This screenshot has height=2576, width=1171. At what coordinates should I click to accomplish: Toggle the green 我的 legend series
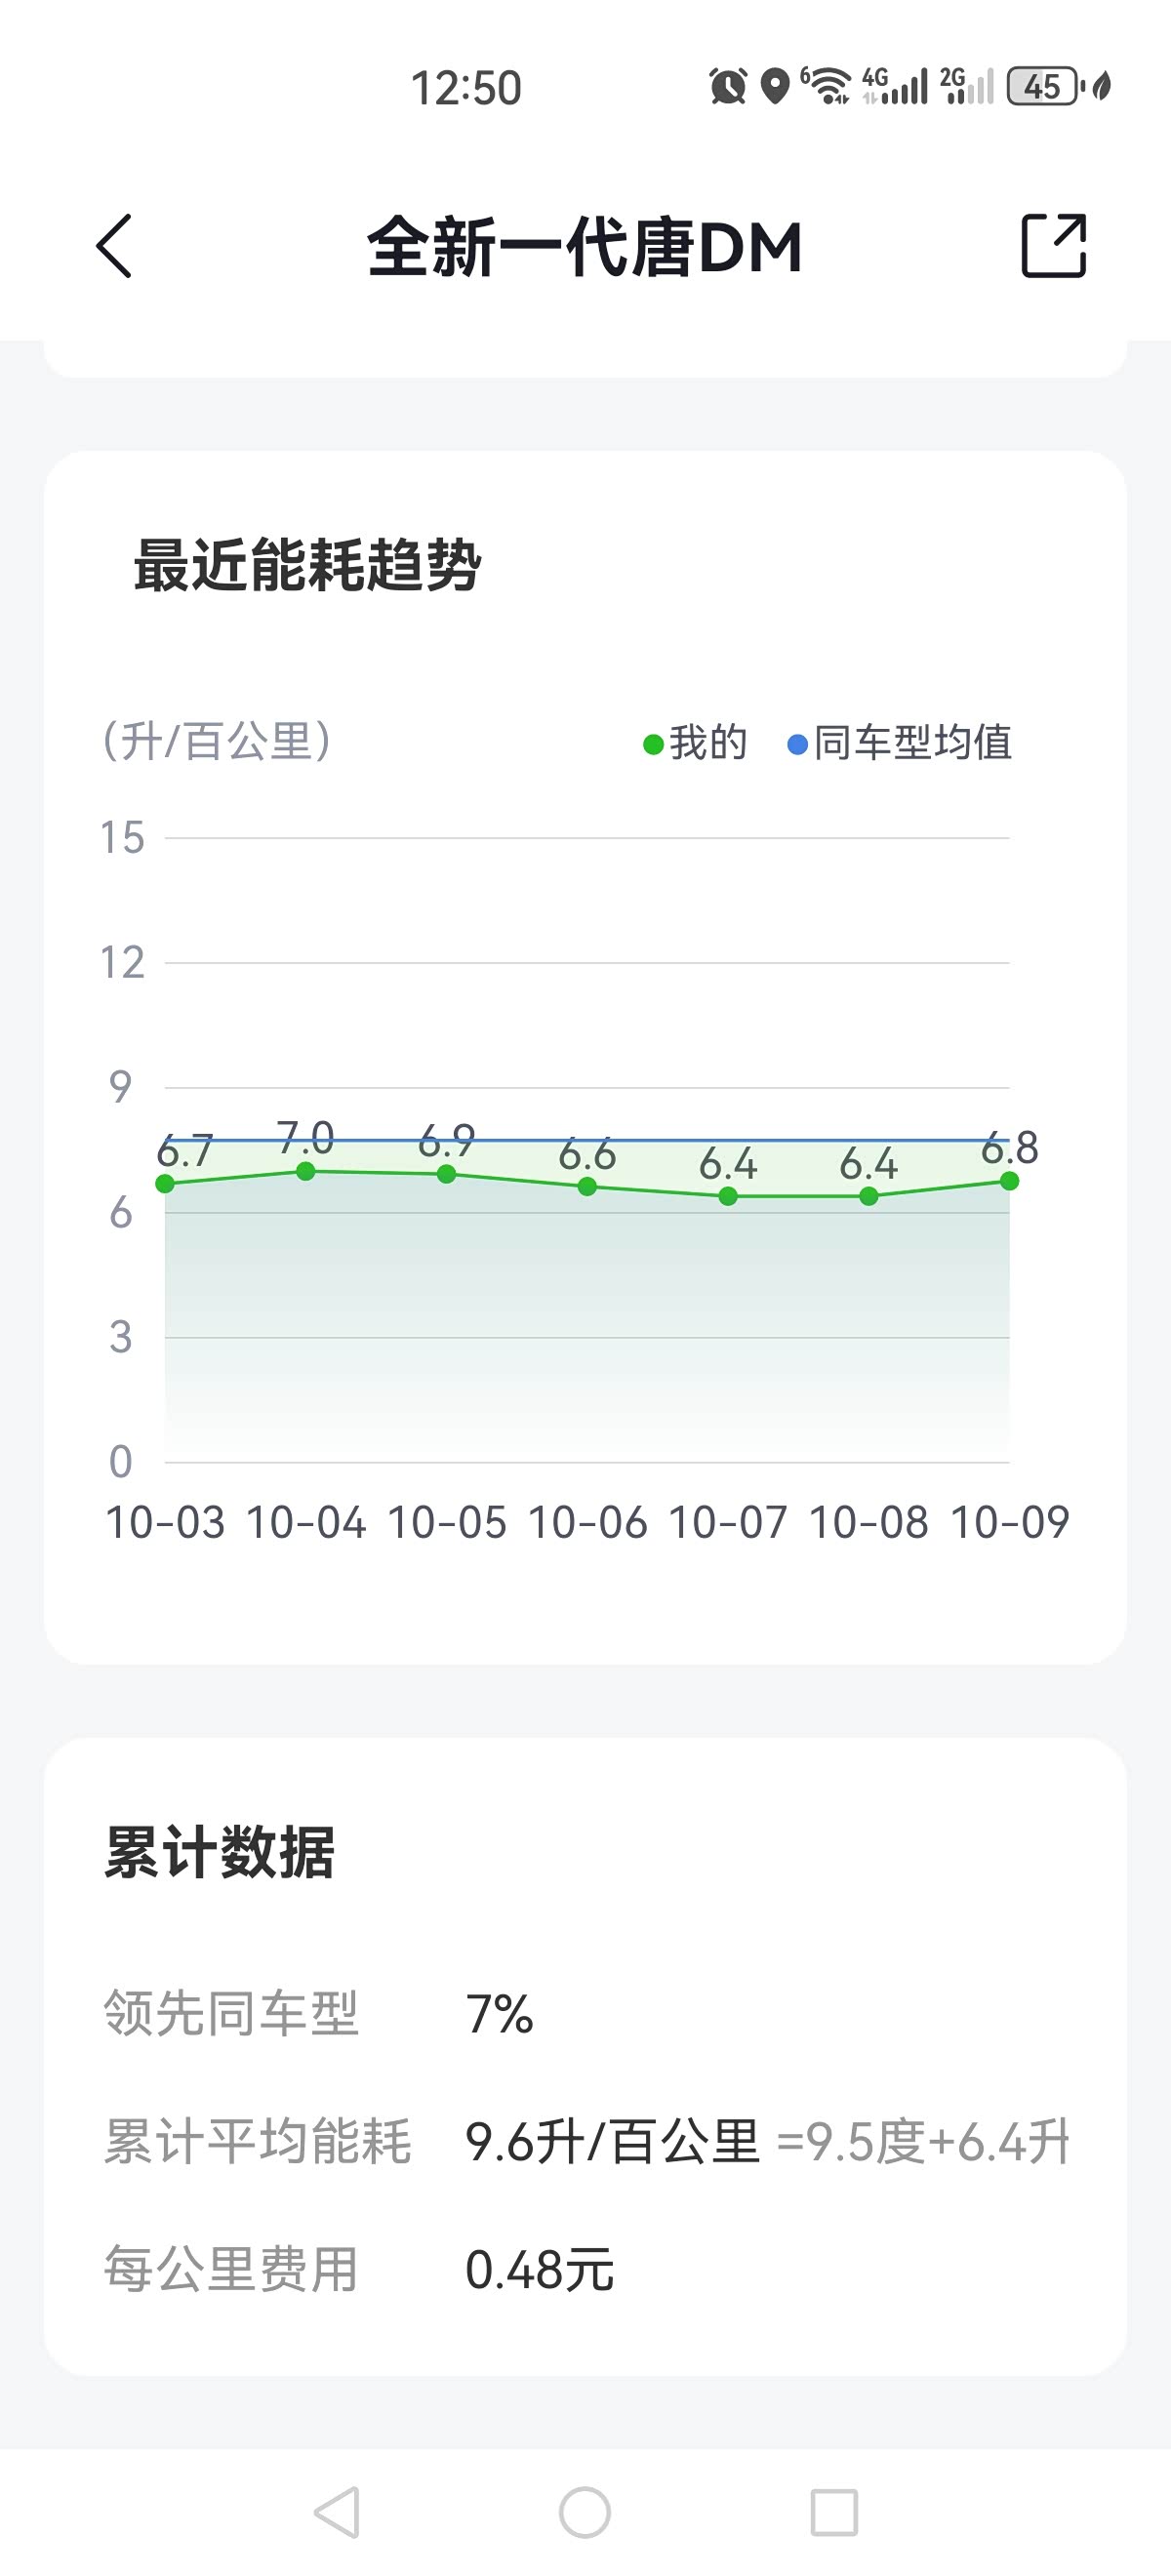696,743
